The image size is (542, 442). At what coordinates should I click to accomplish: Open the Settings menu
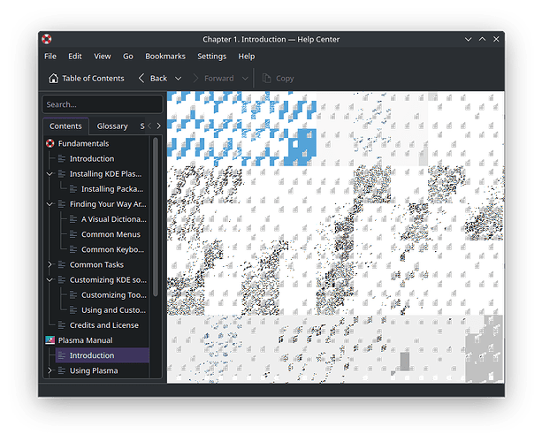pos(212,57)
